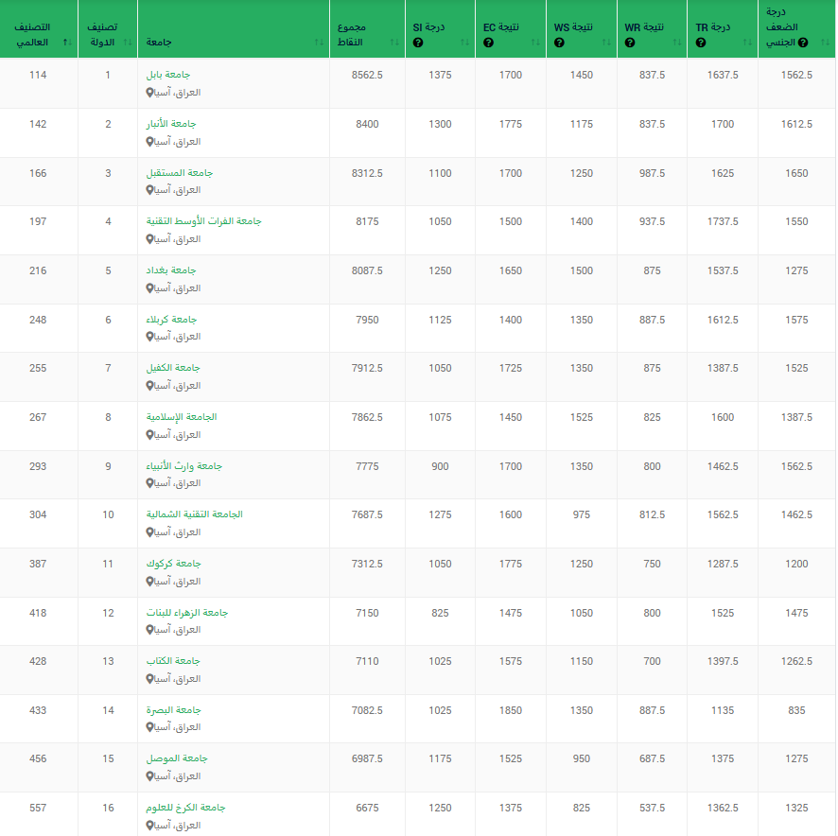838x836 pixels.
Task: Sort by التصنيف العالمي column arrows
Action: [65, 43]
